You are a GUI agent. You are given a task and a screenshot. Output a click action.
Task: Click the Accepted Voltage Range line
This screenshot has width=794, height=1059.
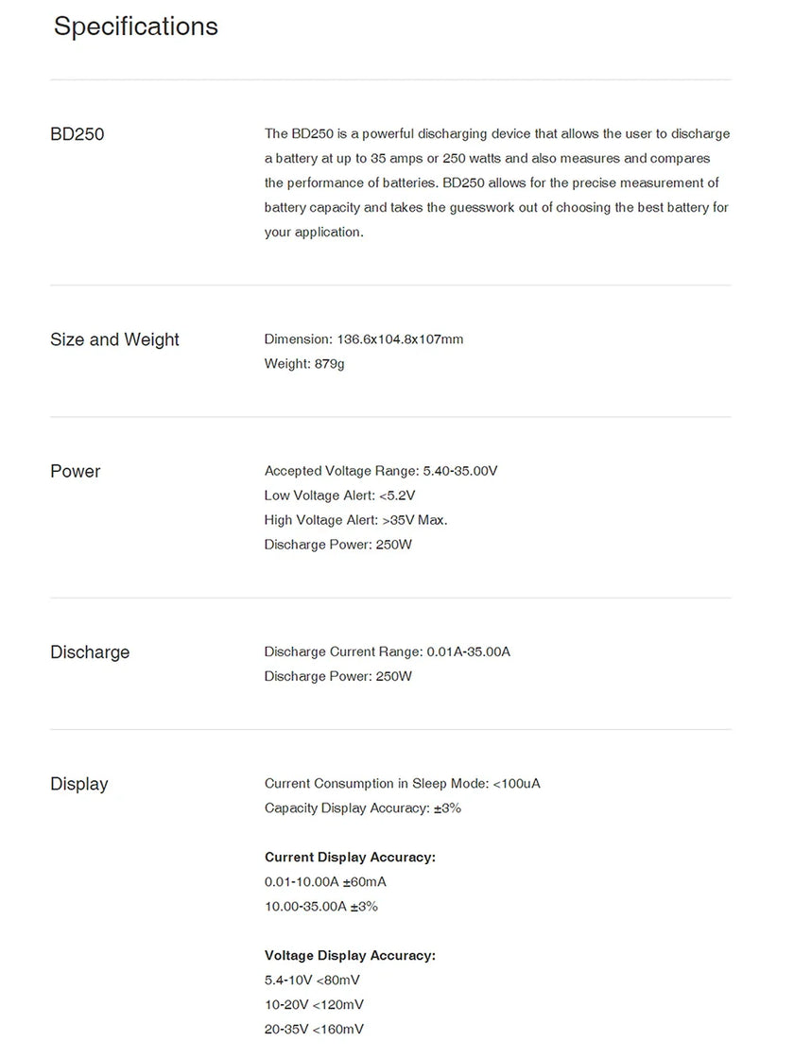tap(381, 471)
